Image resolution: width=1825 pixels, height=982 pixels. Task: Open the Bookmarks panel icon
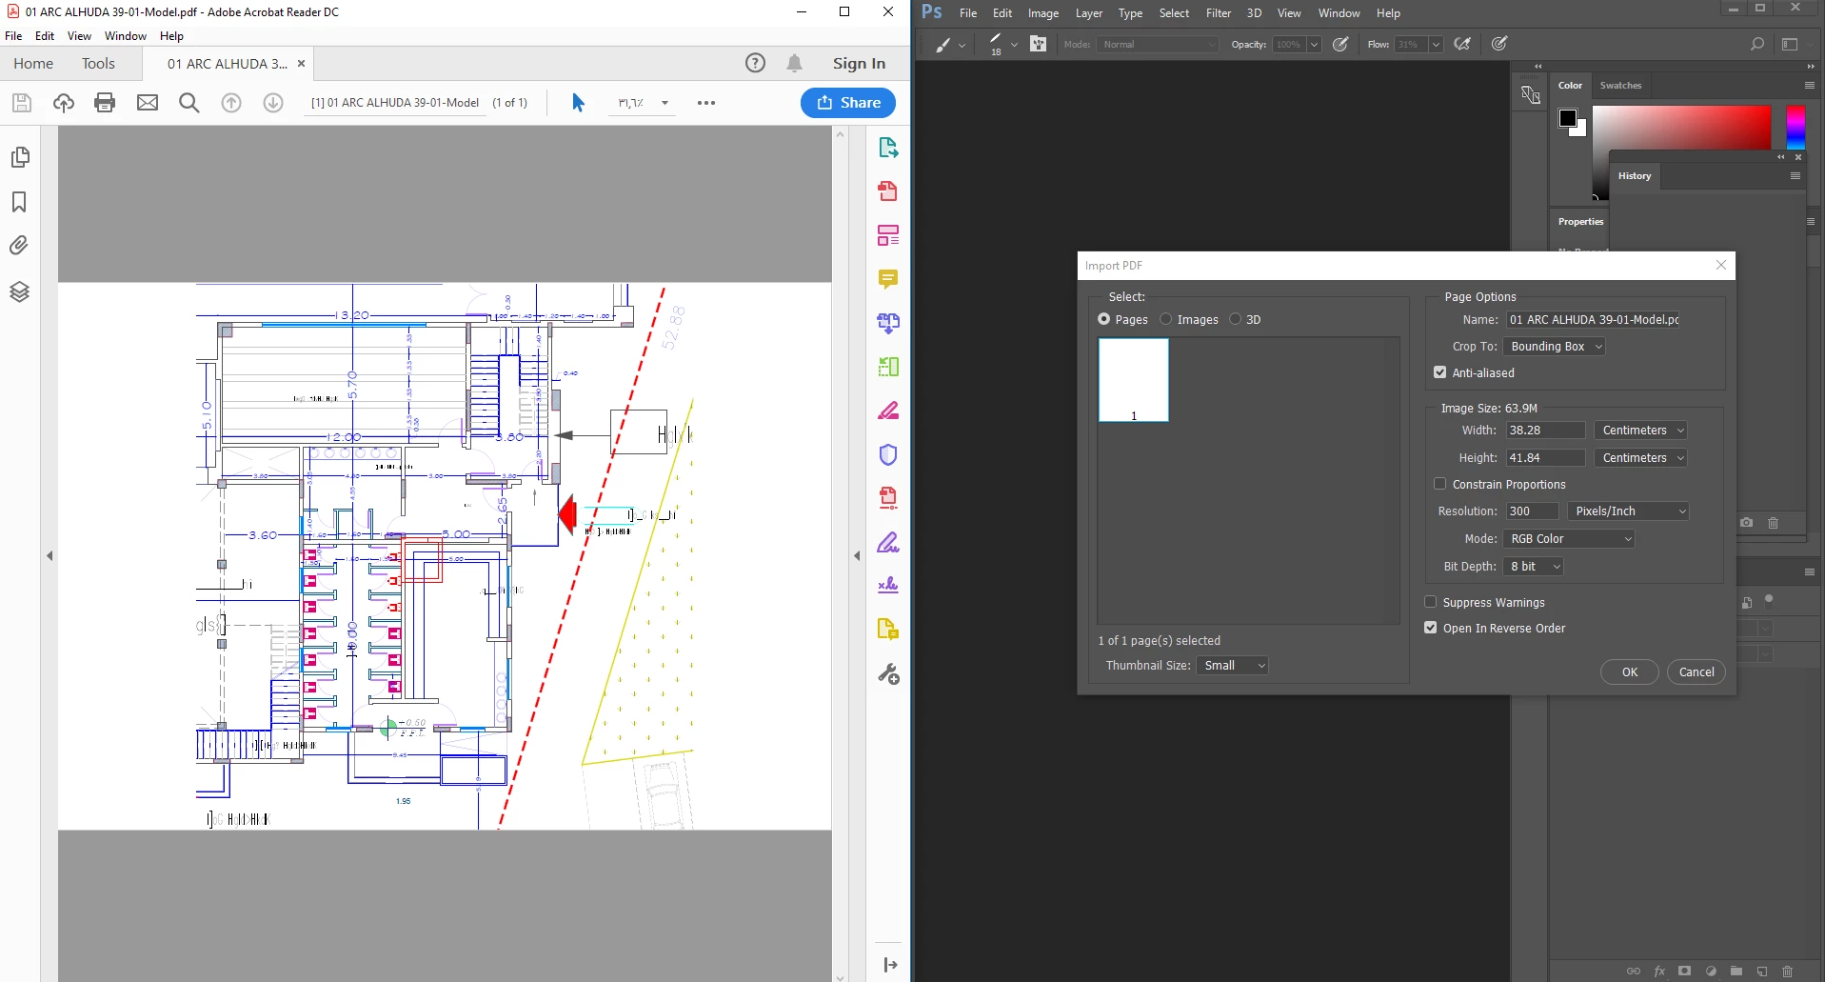pyautogui.click(x=19, y=202)
